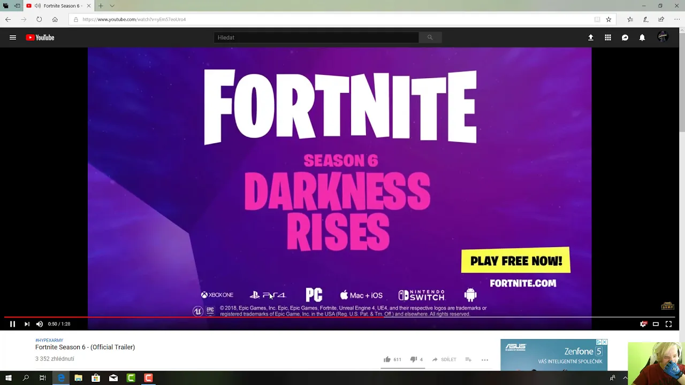The image size is (685, 385).
Task: Open the more actions ellipsis menu
Action: click(x=485, y=359)
